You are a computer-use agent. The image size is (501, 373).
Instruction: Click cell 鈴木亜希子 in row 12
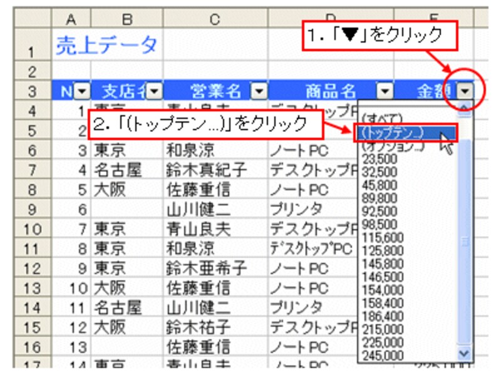tap(215, 268)
